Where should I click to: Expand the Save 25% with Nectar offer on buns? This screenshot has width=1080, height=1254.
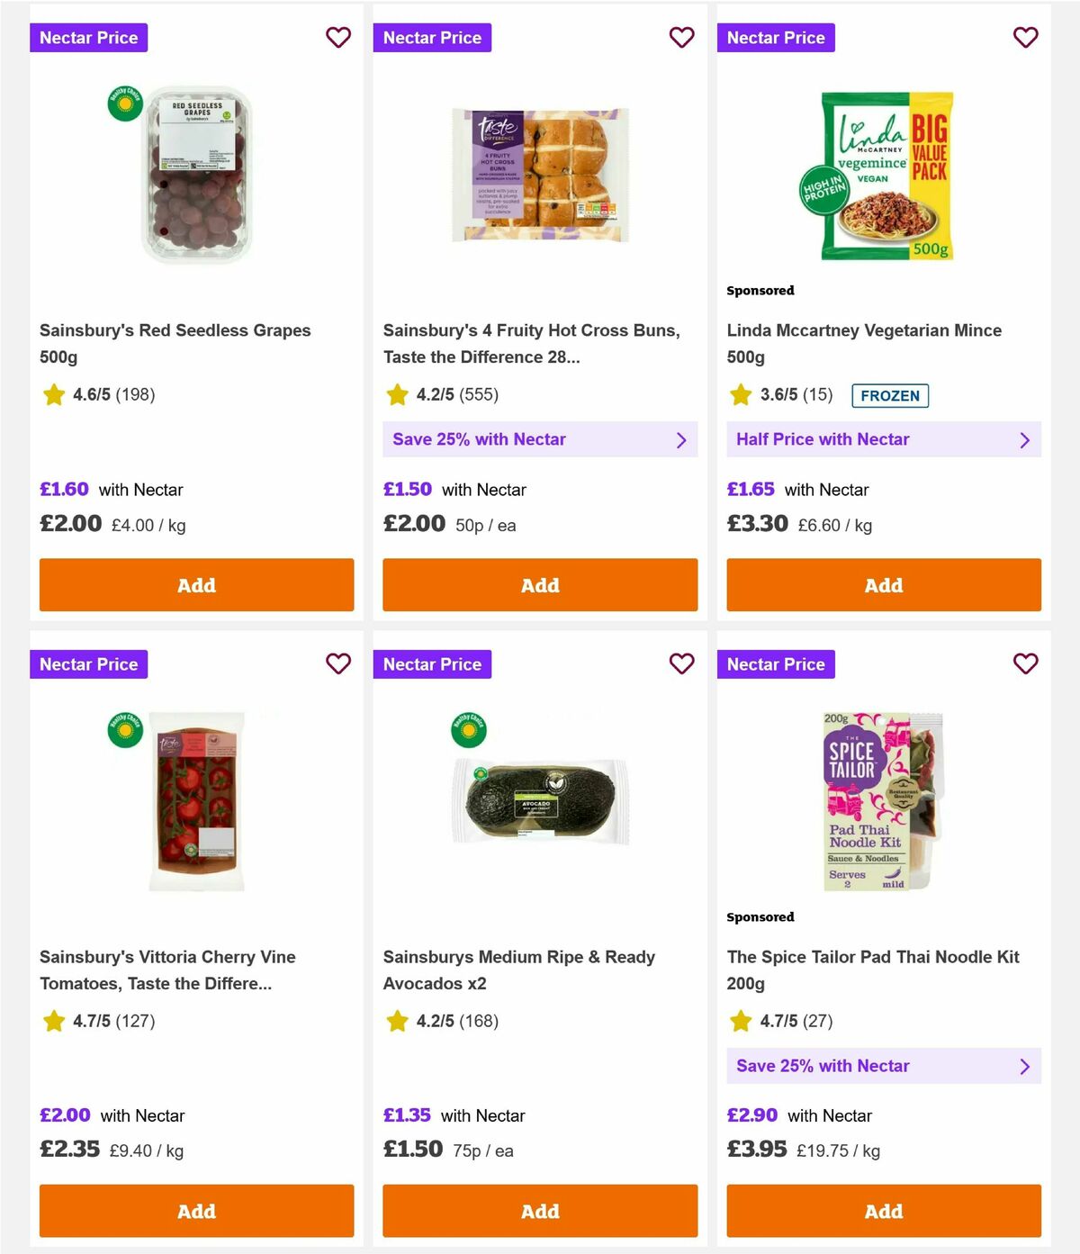(x=540, y=439)
